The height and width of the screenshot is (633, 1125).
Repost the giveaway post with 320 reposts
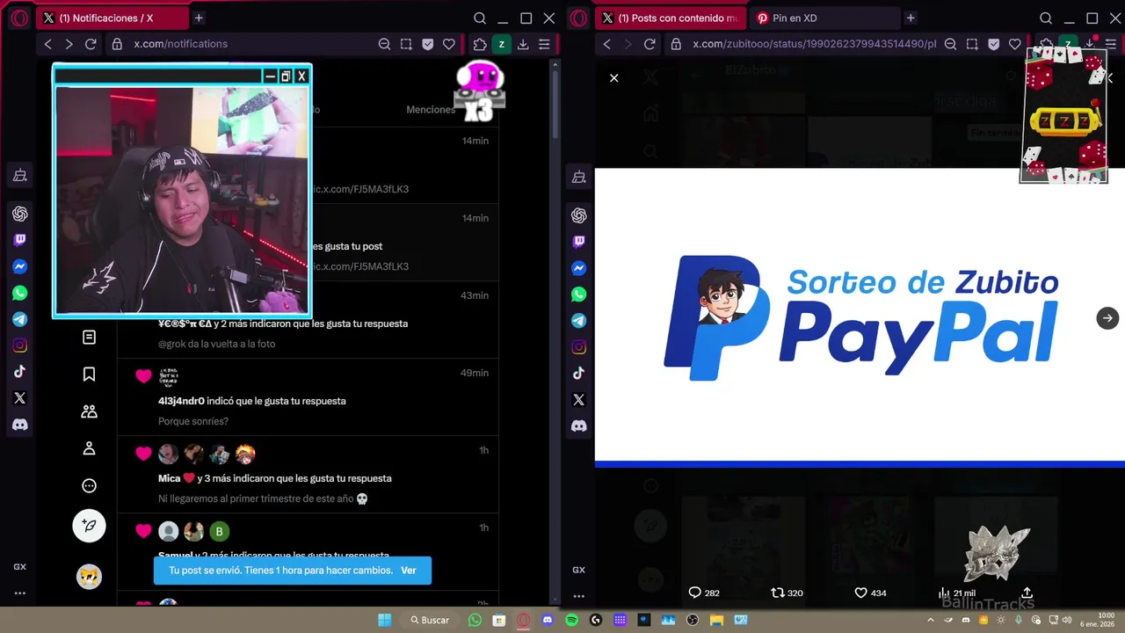click(777, 593)
